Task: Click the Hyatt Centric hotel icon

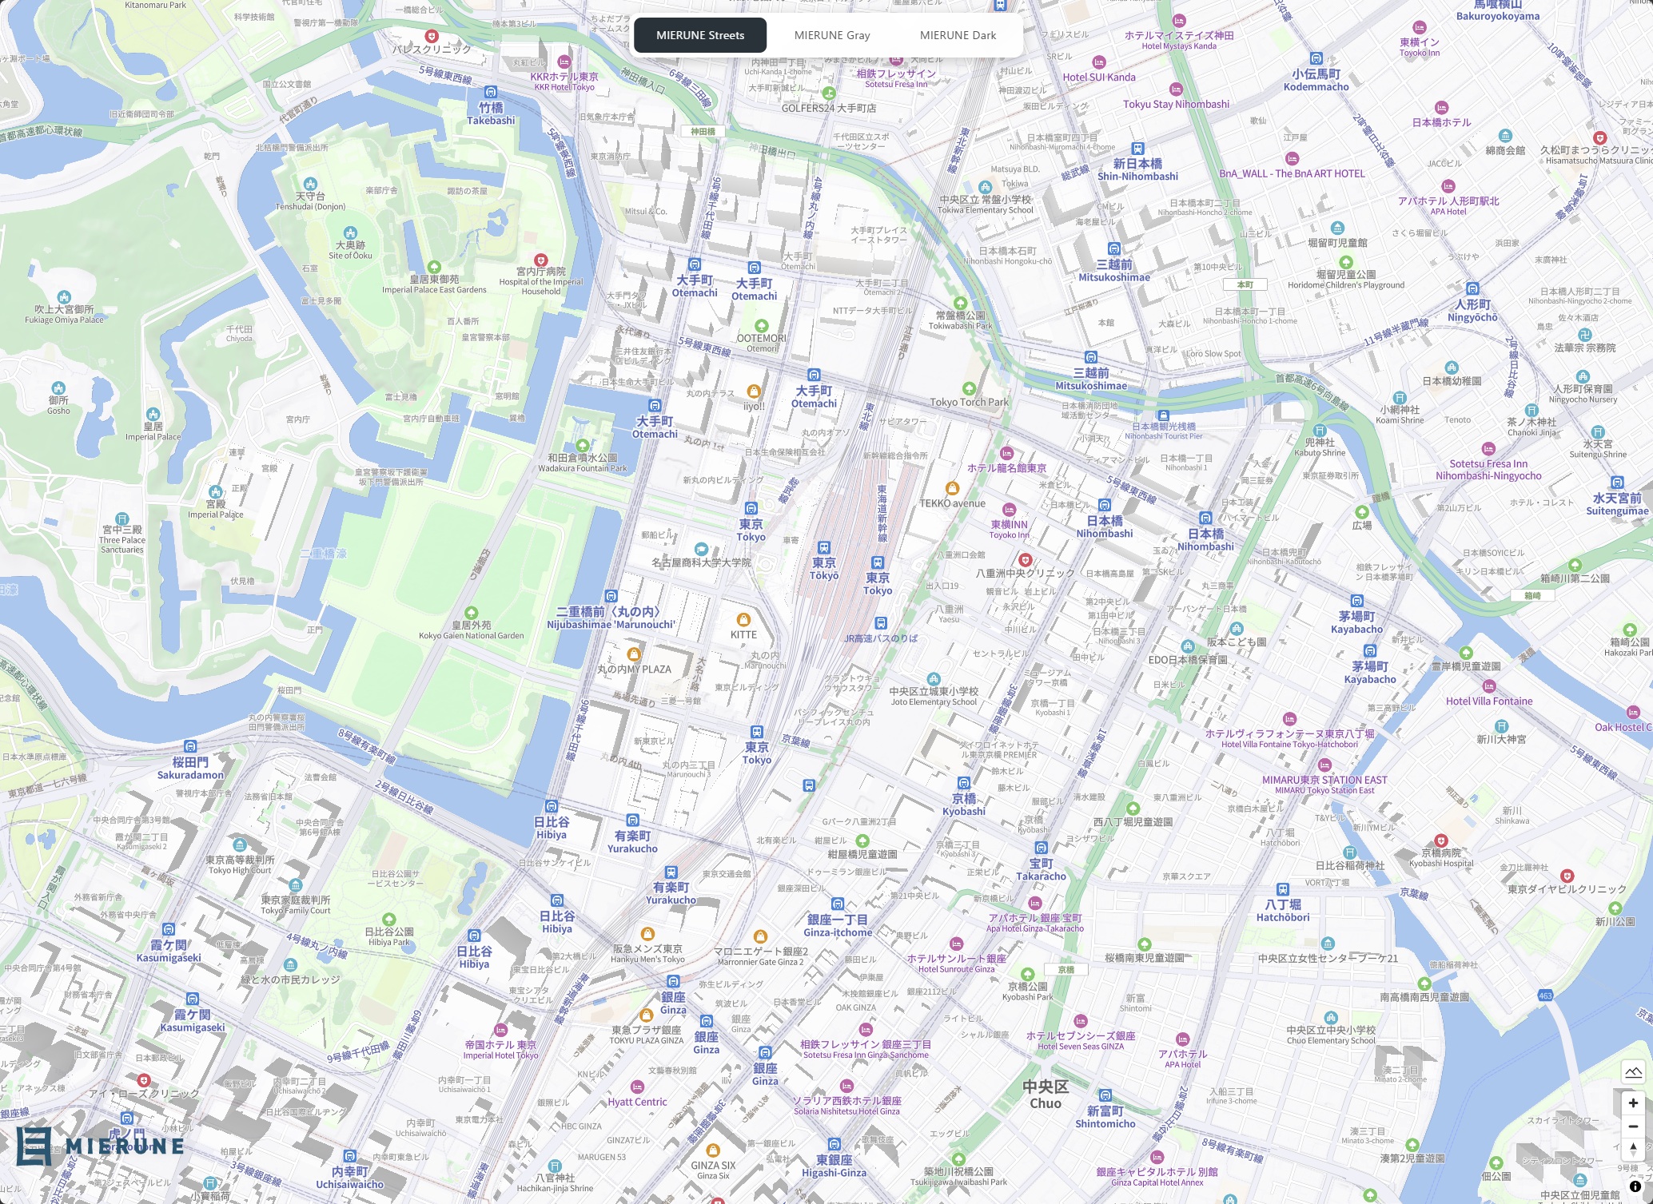Action: pyautogui.click(x=637, y=1087)
